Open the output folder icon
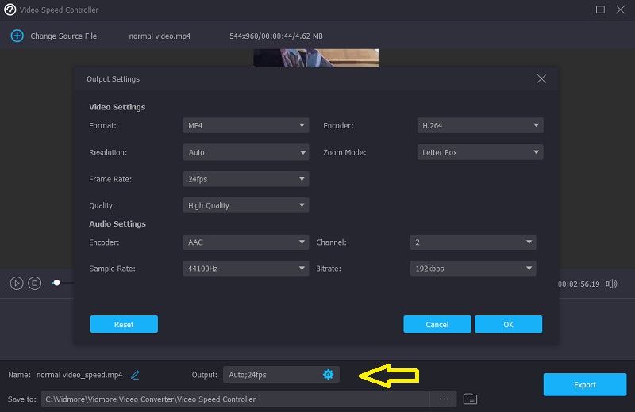Image resolution: width=635 pixels, height=412 pixels. click(x=470, y=399)
